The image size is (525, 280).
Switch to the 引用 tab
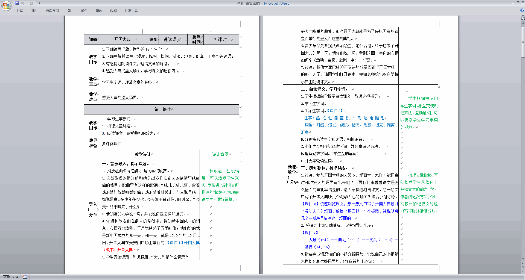pyautogui.click(x=70, y=10)
